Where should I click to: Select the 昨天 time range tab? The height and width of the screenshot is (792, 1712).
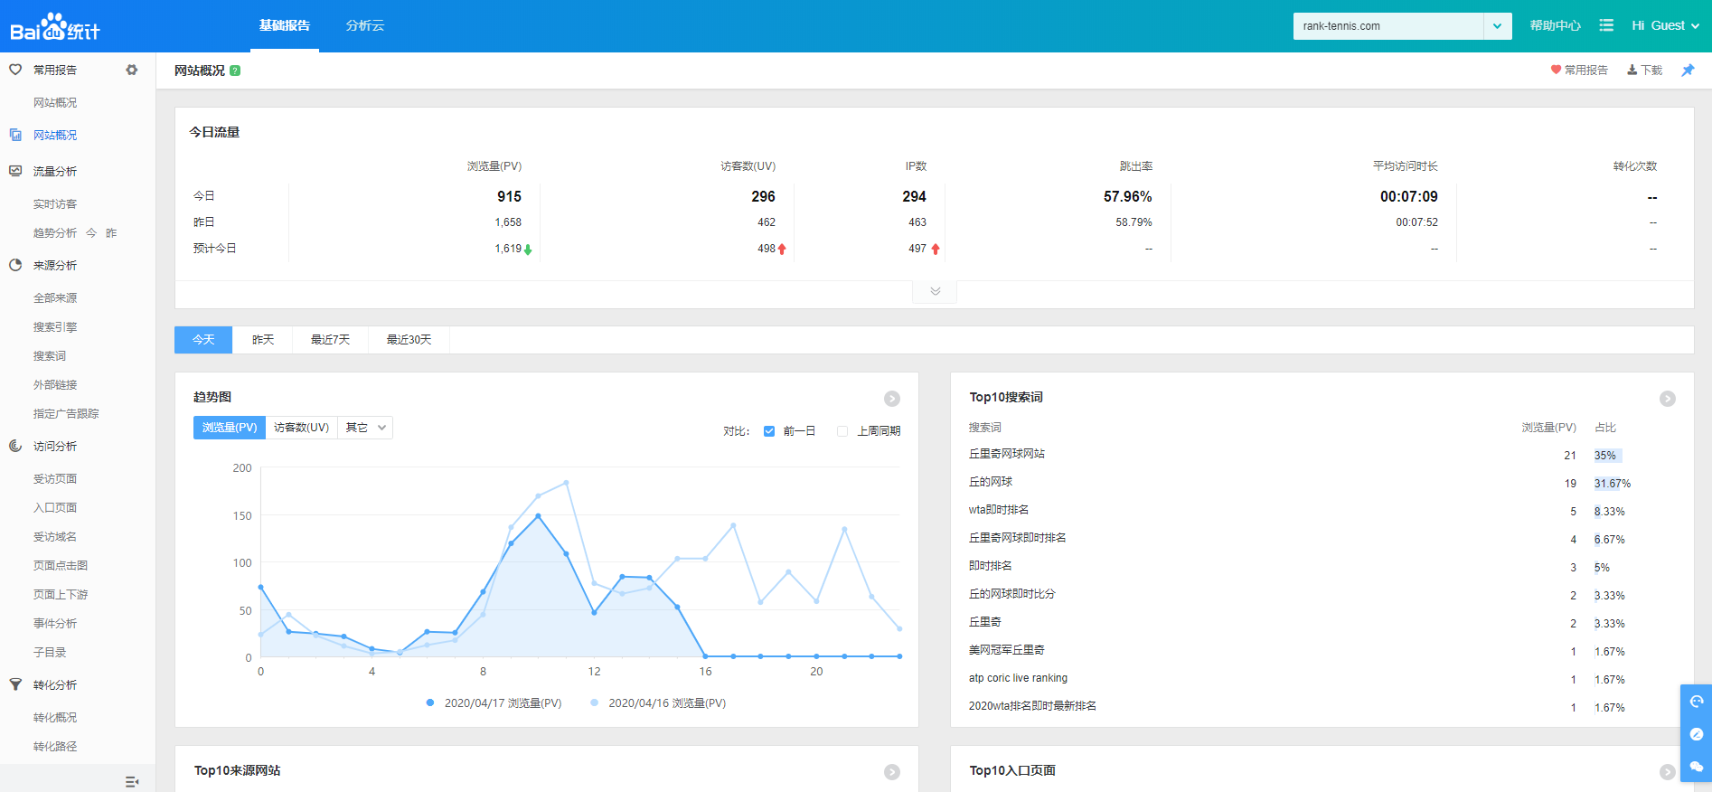point(263,340)
